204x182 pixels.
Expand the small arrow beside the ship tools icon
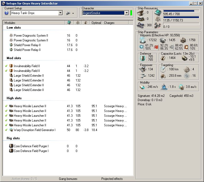(73, 14)
